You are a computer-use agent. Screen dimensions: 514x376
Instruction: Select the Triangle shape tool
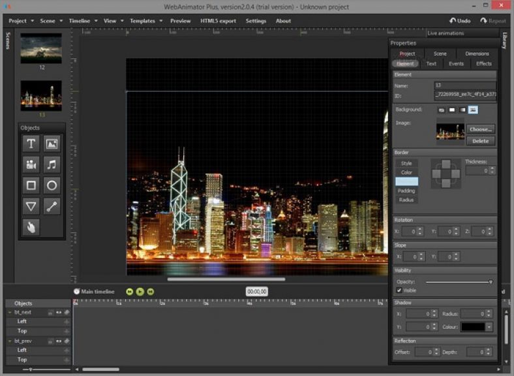coord(31,206)
